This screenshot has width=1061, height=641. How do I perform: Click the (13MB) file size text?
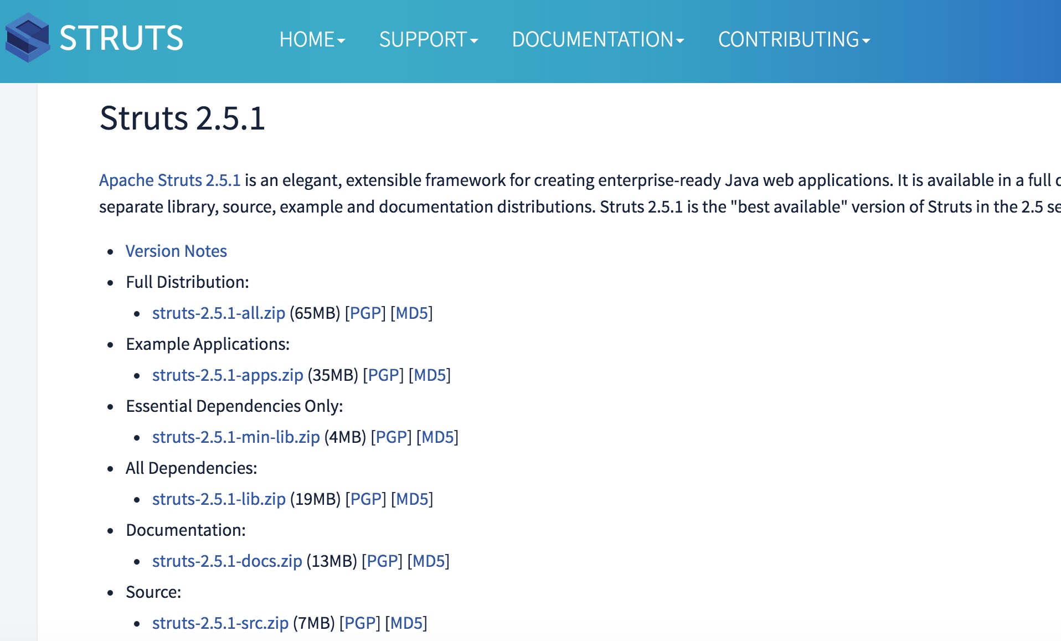click(x=332, y=561)
